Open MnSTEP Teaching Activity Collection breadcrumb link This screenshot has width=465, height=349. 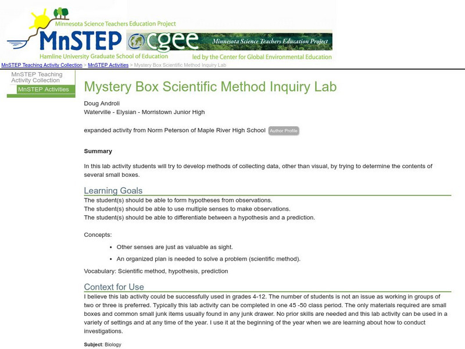point(42,66)
